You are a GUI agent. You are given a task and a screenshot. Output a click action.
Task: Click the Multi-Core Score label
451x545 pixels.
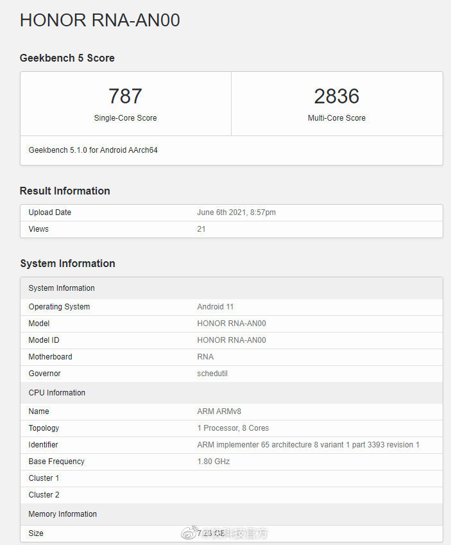pyautogui.click(x=337, y=118)
